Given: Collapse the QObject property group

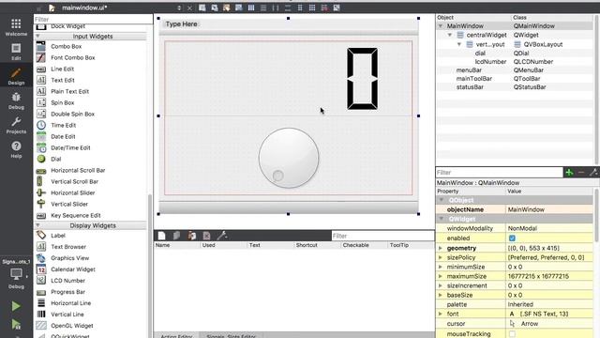Looking at the screenshot, I should coord(442,200).
